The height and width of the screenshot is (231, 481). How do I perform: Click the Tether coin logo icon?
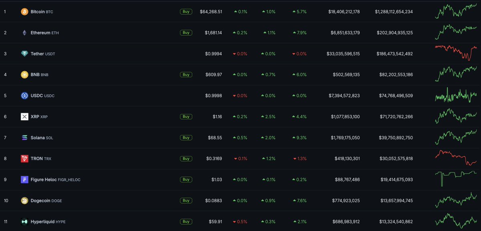pos(24,54)
